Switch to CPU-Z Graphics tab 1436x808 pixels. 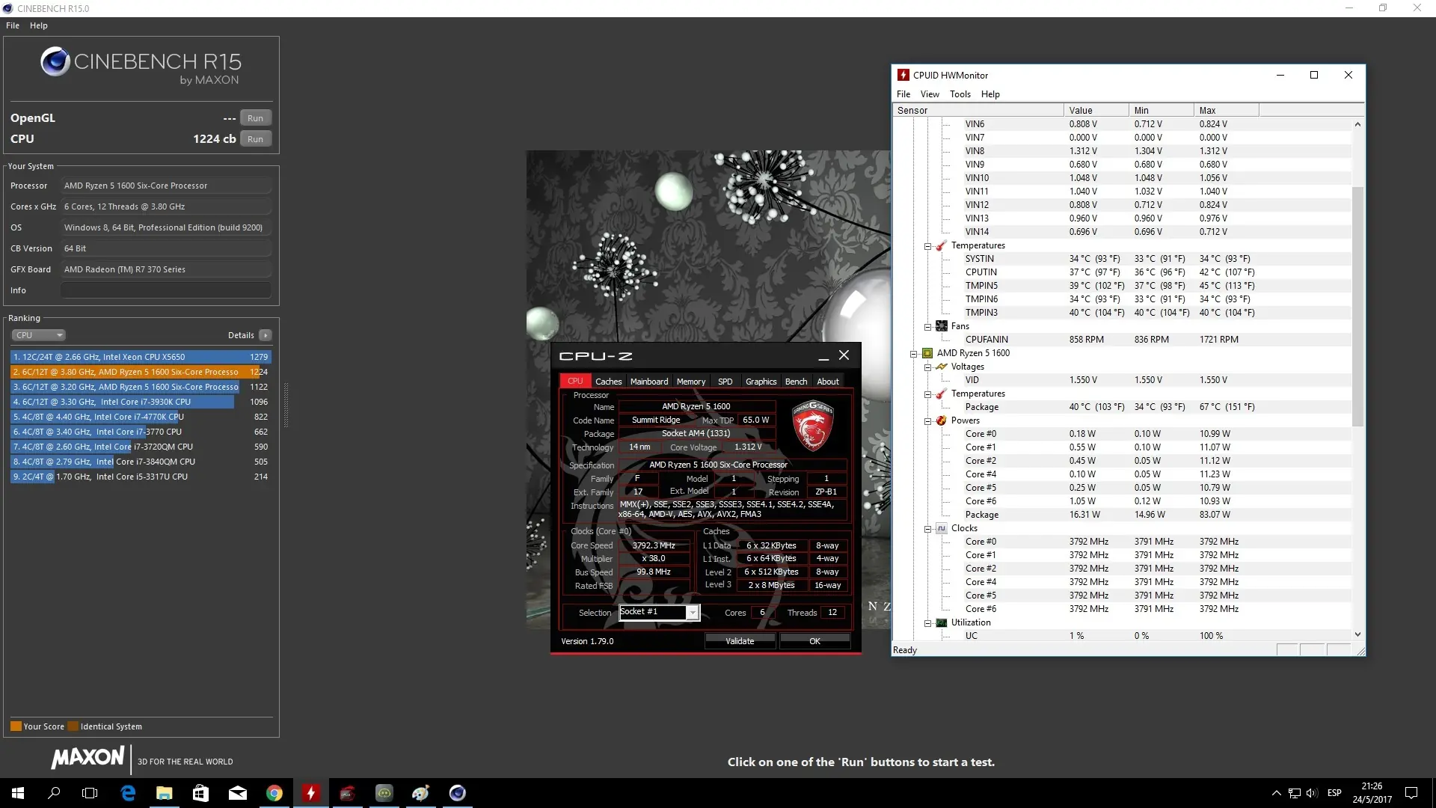point(761,382)
